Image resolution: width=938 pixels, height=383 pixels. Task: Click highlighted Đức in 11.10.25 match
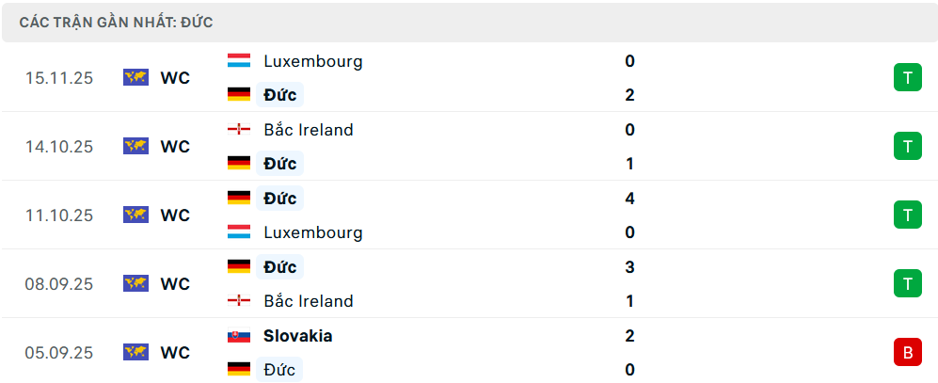point(279,199)
